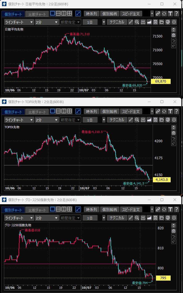The image size is (183, 293).
Task: Switch to 個別チャート tab in 日経平均先物 window
Action: (x=13, y=14)
